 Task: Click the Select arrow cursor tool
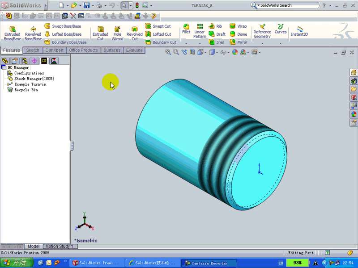click(124, 5)
